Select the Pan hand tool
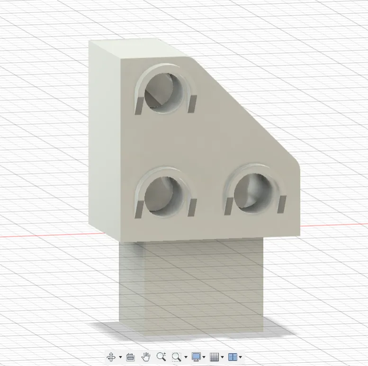368x366 pixels. tap(146, 357)
